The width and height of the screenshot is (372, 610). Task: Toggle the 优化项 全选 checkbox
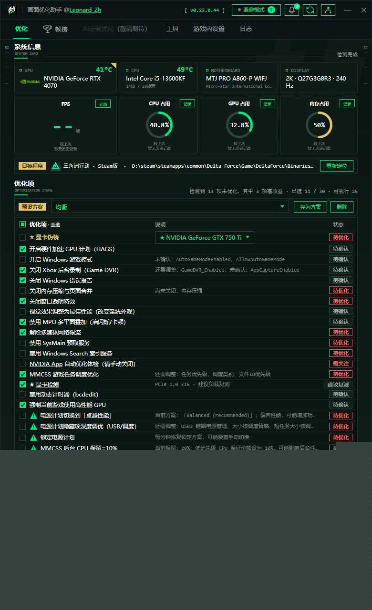pyautogui.click(x=22, y=224)
